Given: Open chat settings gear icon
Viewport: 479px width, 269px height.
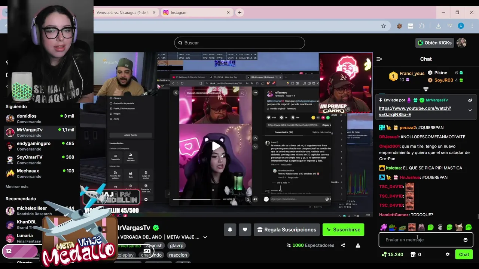Looking at the screenshot, I should (x=448, y=254).
